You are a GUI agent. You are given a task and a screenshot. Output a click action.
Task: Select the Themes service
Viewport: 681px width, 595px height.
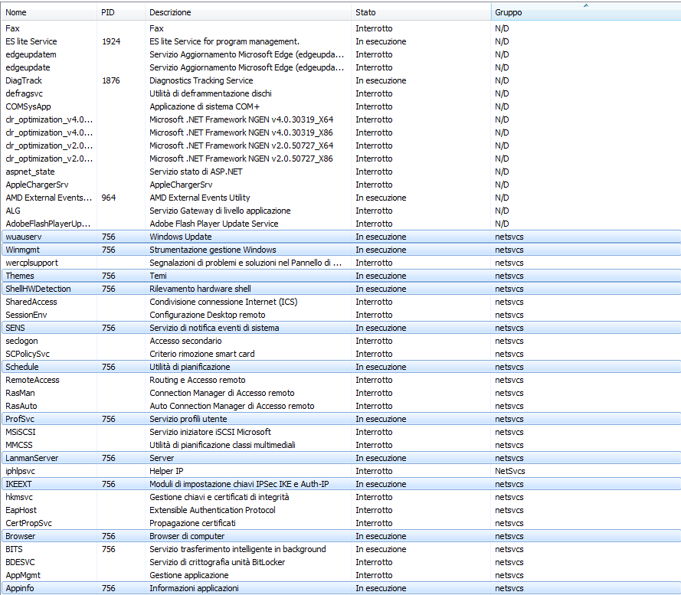(x=20, y=276)
